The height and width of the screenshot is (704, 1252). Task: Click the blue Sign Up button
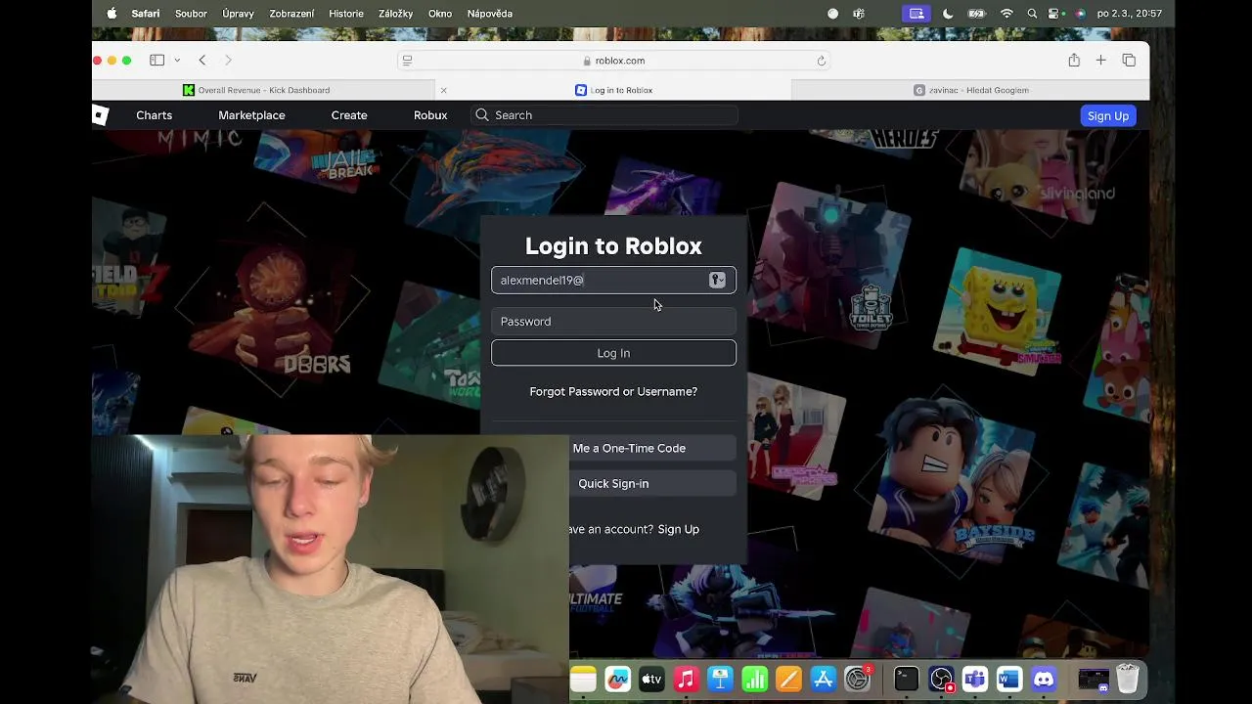1108,115
